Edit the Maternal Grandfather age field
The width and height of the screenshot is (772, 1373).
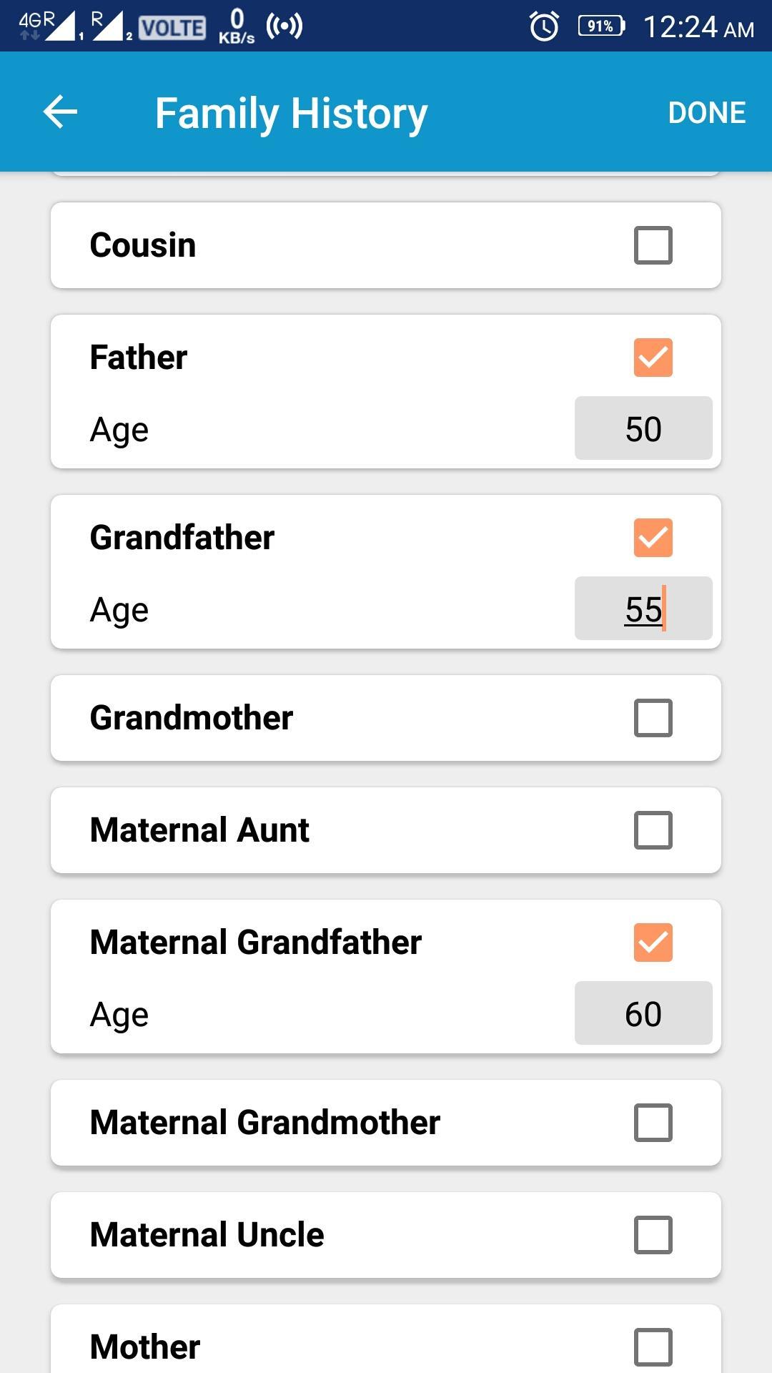(x=643, y=1013)
